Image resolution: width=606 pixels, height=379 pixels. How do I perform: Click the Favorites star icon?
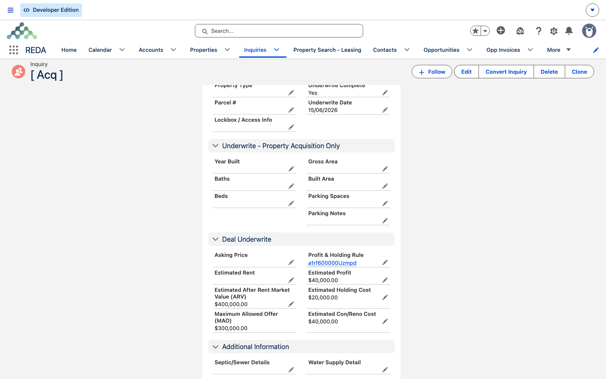(476, 31)
